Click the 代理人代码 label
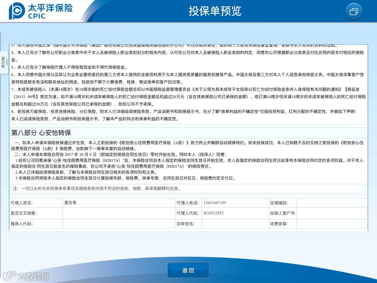Image resolution: width=377 pixels, height=283 pixels. pyautogui.click(x=188, y=213)
